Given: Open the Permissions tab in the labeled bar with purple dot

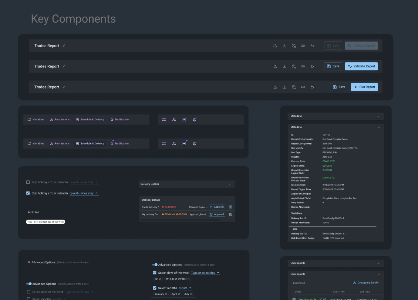Looking at the screenshot, I should click(60, 144).
